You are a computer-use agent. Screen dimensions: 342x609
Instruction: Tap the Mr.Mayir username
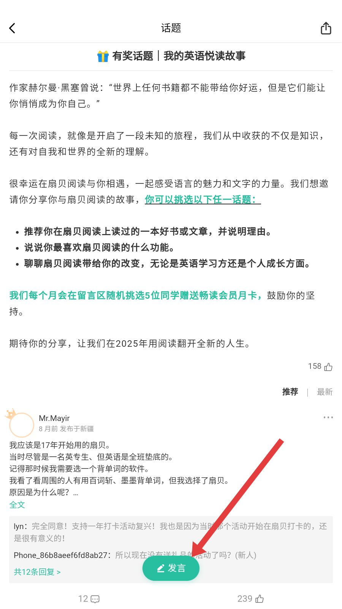coord(54,418)
